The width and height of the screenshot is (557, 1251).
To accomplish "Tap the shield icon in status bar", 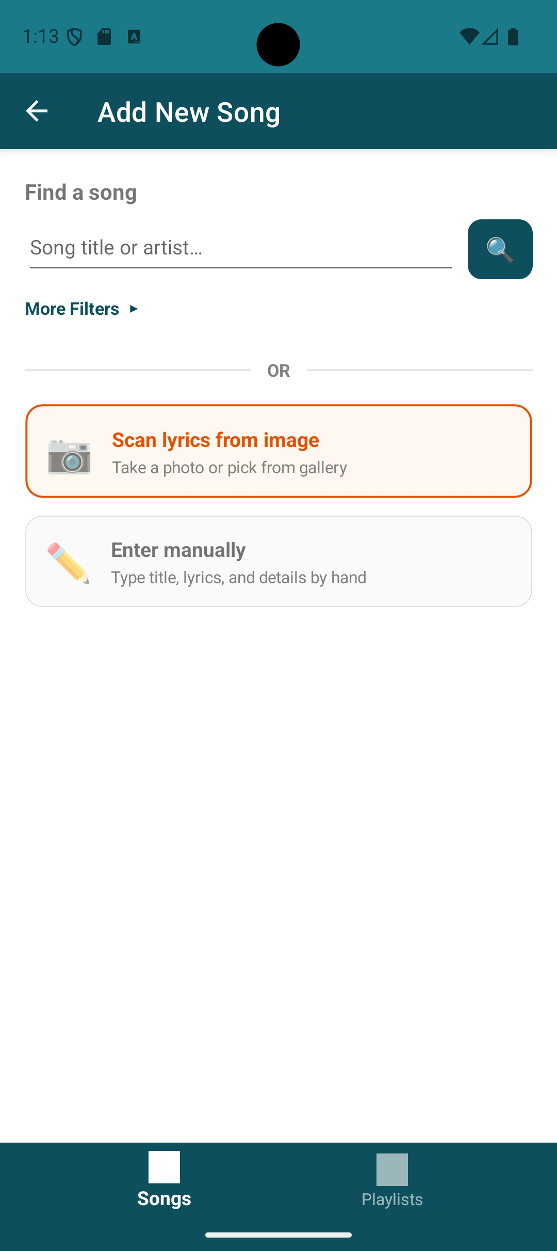I will (x=75, y=37).
